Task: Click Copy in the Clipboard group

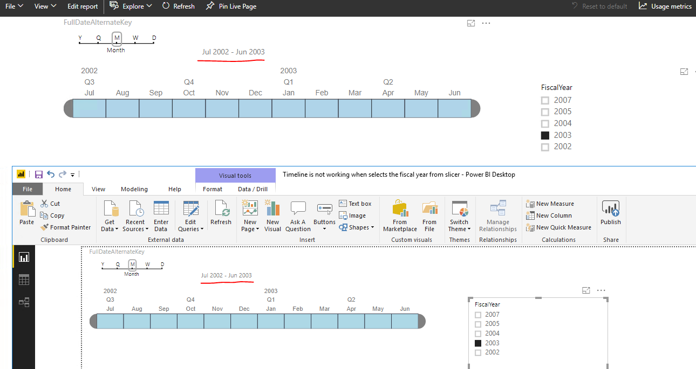Action: pos(52,215)
